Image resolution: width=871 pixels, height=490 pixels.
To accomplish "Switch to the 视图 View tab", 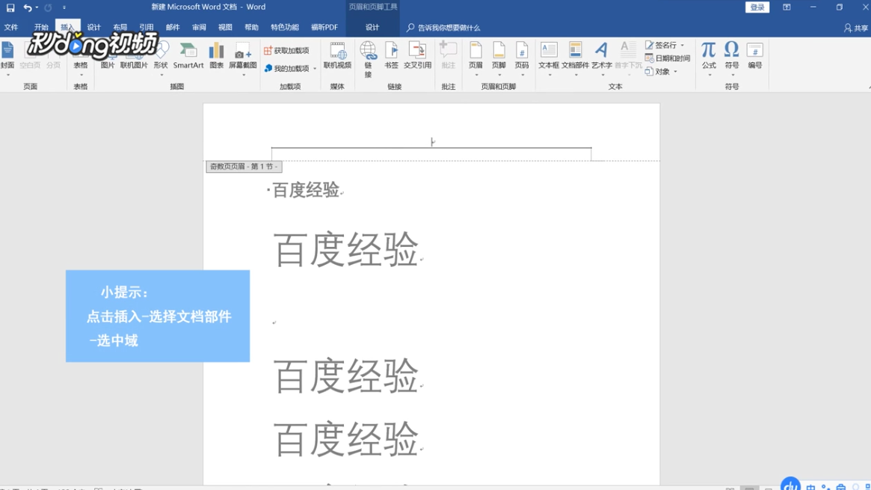I will click(225, 27).
